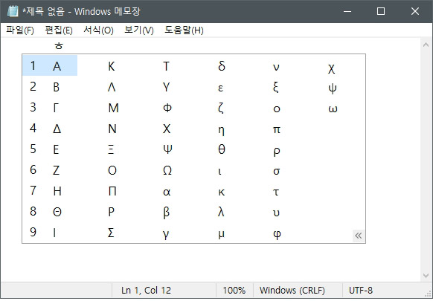Click the scrollbar up arrow
The image size is (433, 301).
click(x=426, y=45)
